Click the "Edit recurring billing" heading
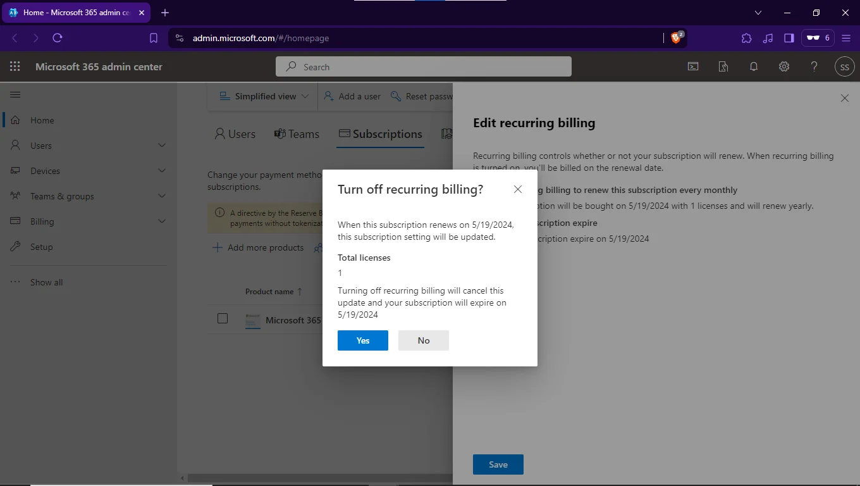This screenshot has width=860, height=486. 534,123
